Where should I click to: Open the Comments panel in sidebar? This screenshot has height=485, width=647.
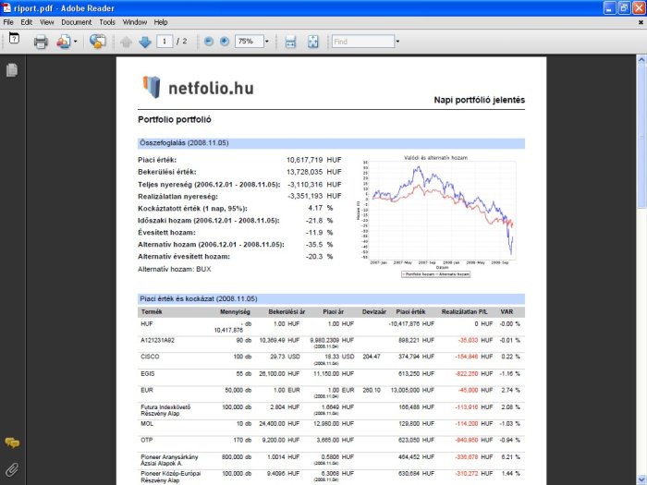click(x=12, y=443)
